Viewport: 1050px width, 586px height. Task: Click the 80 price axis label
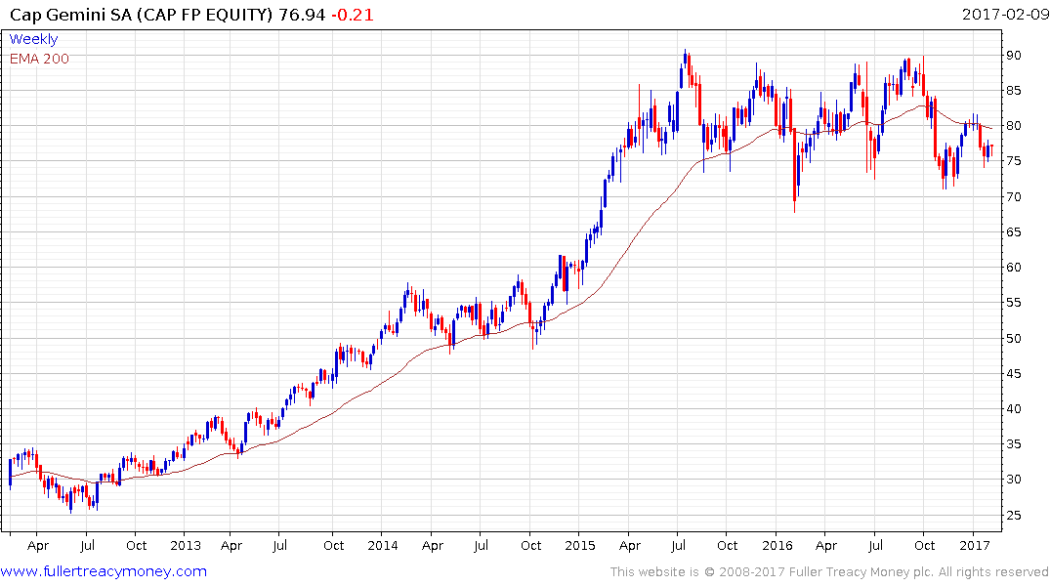click(x=1013, y=126)
